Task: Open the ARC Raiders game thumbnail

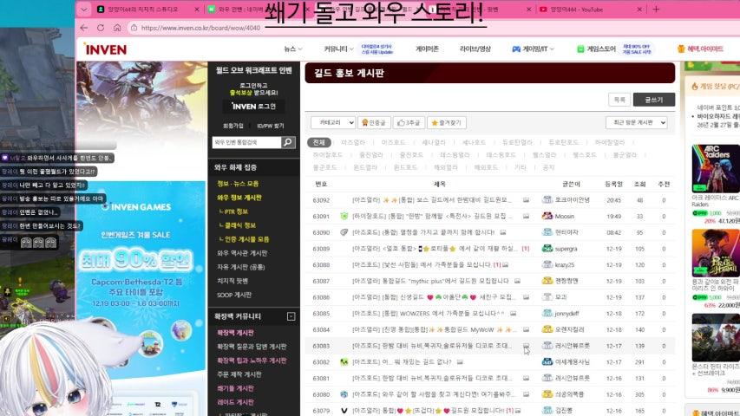Action: click(x=716, y=169)
